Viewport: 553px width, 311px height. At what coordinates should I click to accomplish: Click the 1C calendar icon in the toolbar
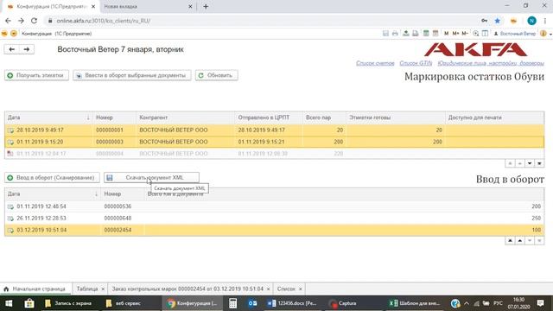(x=435, y=34)
